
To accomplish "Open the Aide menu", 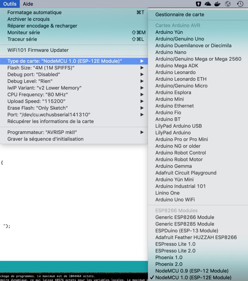I will click(28, 4).
